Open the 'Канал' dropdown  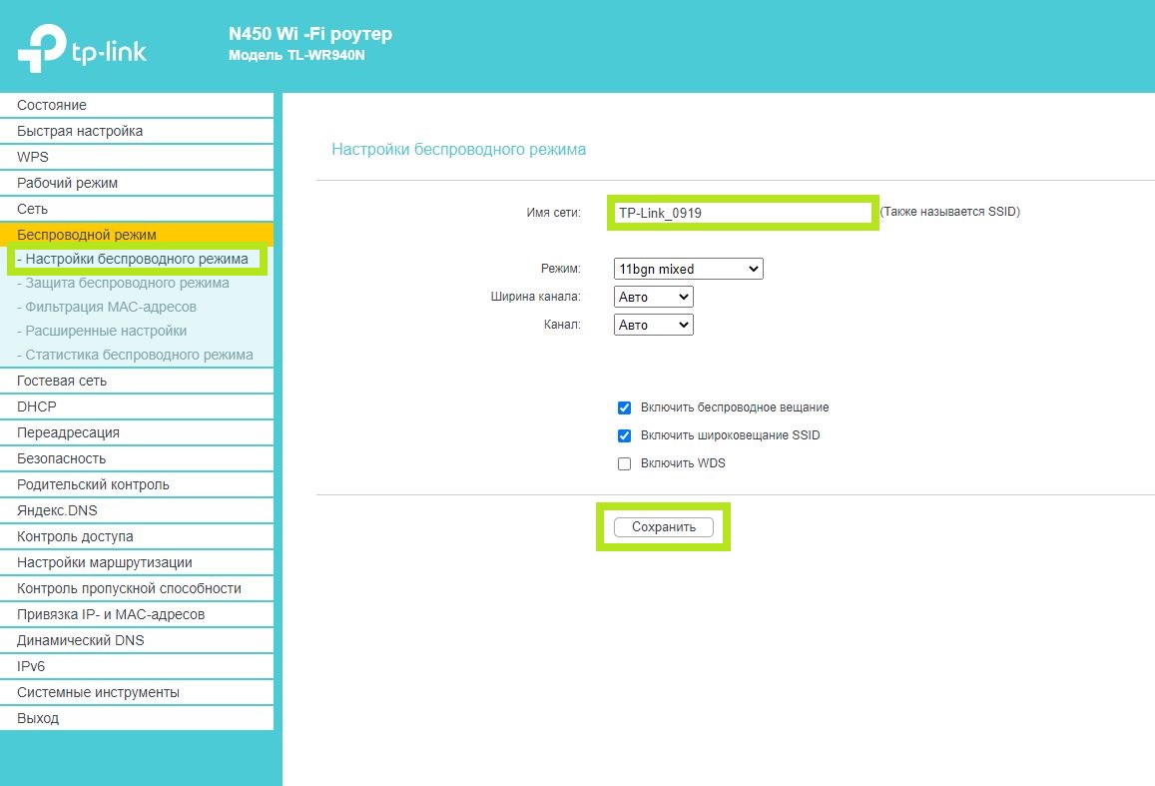pyautogui.click(x=653, y=325)
